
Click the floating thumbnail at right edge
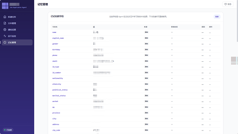(x=234, y=61)
